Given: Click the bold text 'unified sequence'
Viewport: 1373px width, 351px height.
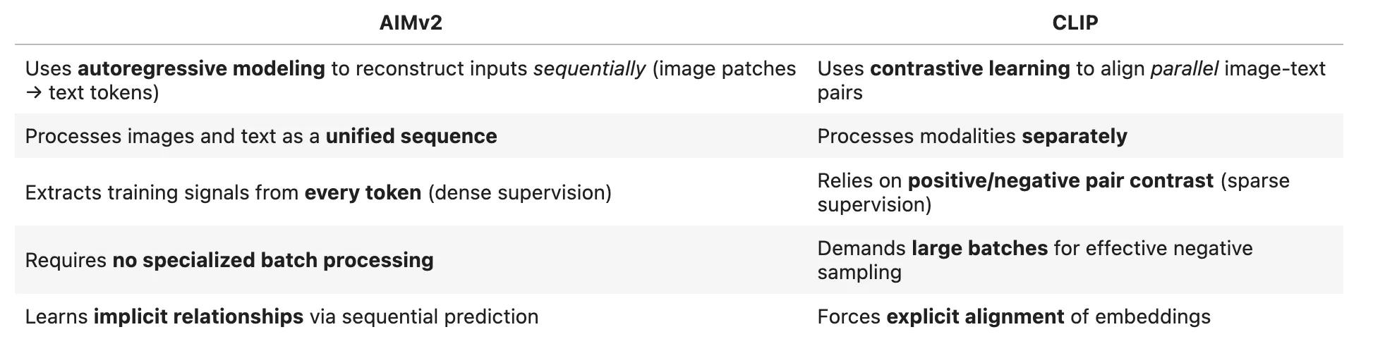Looking at the screenshot, I should 411,137.
